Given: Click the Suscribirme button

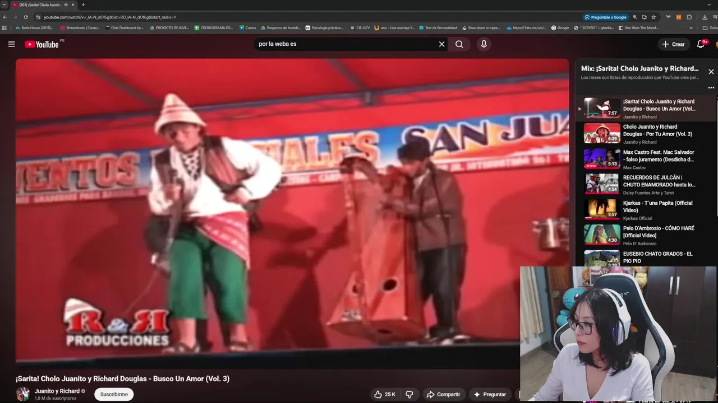Looking at the screenshot, I should [114, 395].
